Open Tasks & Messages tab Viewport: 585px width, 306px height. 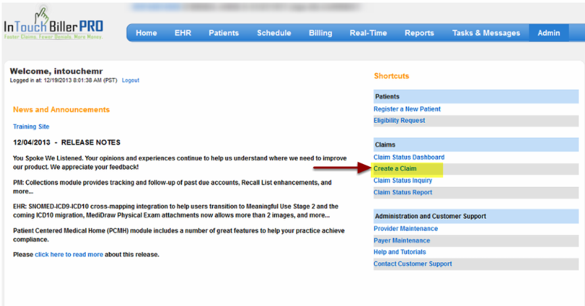tap(486, 33)
